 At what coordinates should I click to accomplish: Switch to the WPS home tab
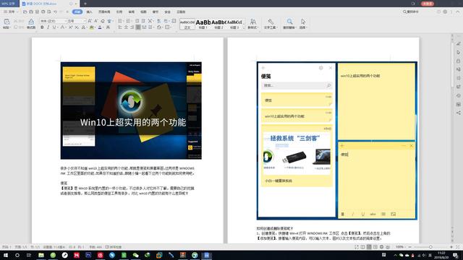coord(9,4)
